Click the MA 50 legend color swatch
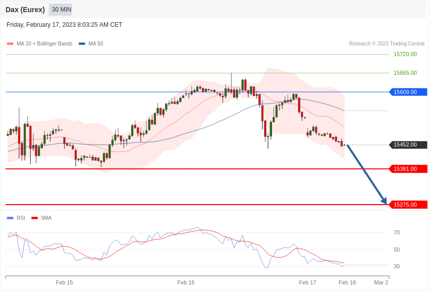Screen dimensions: 429x291 [82, 43]
